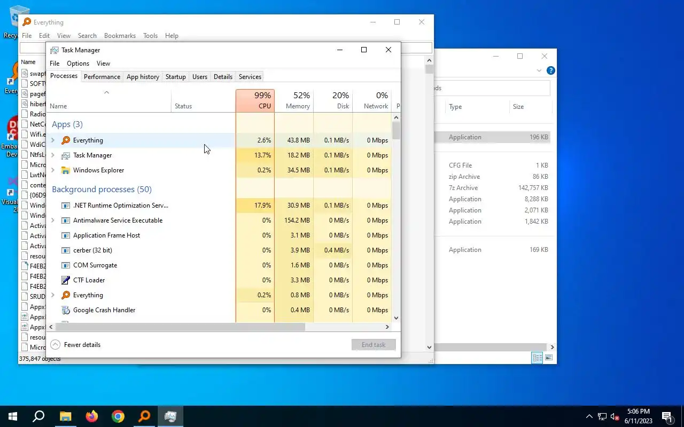Click the Antimalware Service Executable icon
Viewport: 684px width, 427px height.
(x=66, y=220)
